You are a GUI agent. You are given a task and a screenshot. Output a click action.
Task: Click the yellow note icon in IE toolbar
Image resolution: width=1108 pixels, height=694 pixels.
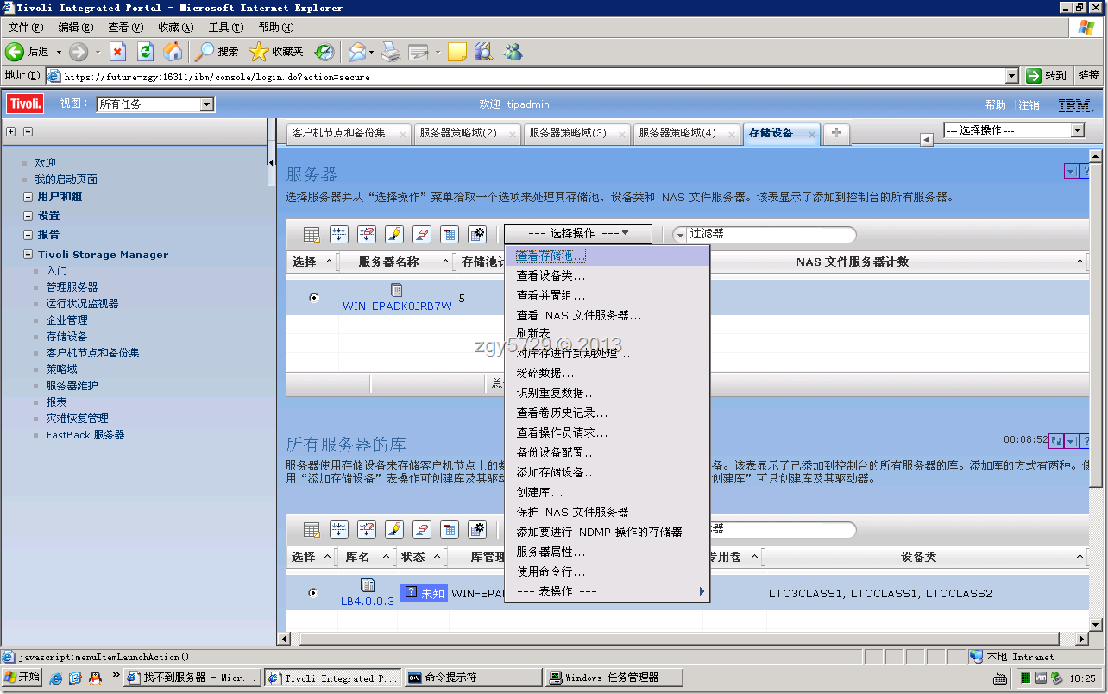point(457,52)
